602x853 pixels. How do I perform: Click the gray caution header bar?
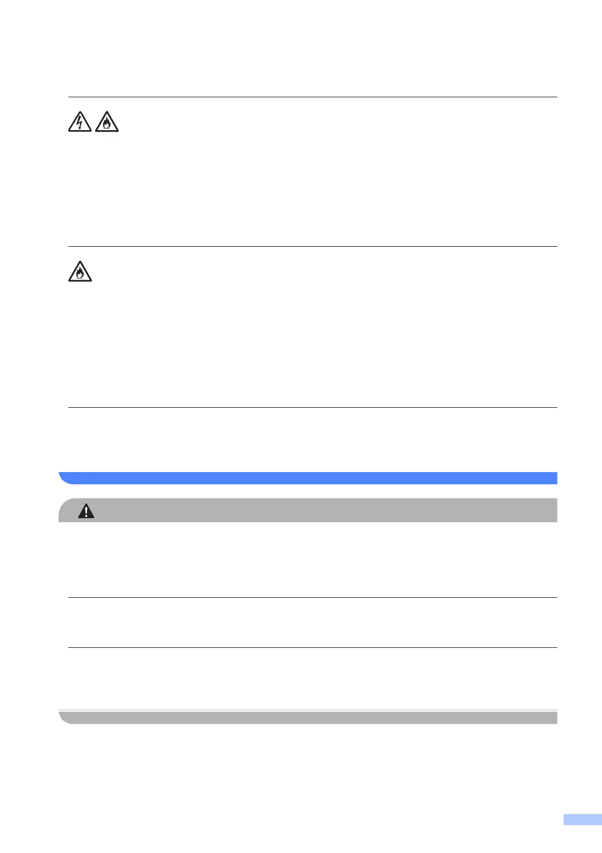pyautogui.click(x=308, y=510)
